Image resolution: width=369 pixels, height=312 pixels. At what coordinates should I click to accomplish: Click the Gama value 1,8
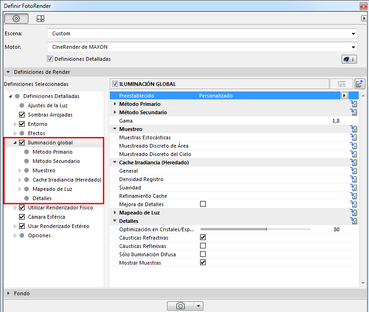(x=336, y=121)
